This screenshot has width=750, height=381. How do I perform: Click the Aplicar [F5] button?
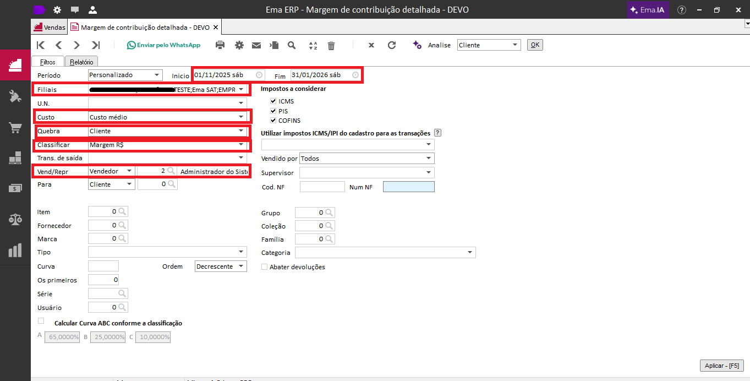tap(721, 366)
